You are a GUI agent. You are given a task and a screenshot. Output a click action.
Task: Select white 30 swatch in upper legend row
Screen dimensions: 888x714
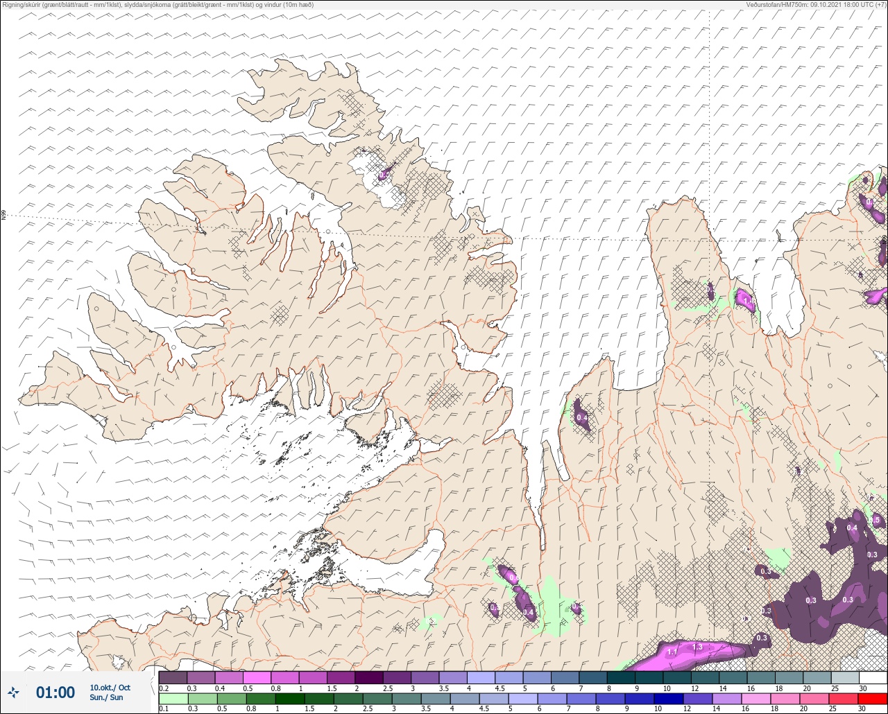tap(873, 677)
